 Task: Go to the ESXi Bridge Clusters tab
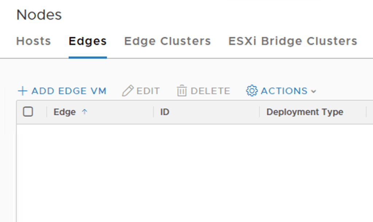(x=292, y=41)
